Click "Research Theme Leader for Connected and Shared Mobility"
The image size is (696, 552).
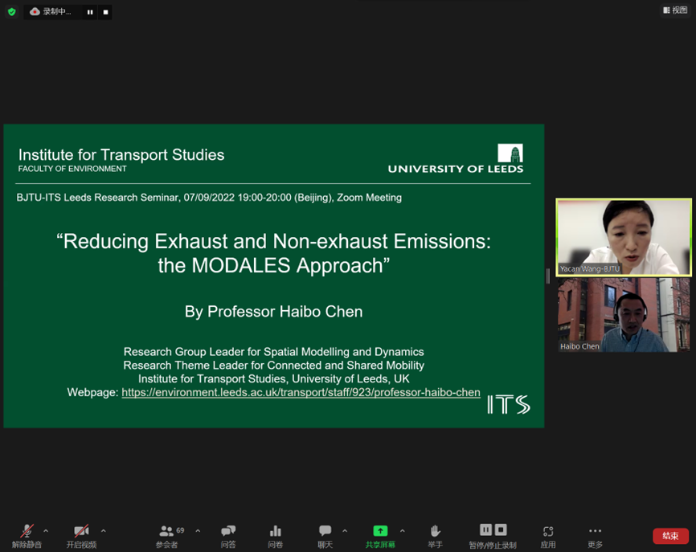click(x=274, y=366)
